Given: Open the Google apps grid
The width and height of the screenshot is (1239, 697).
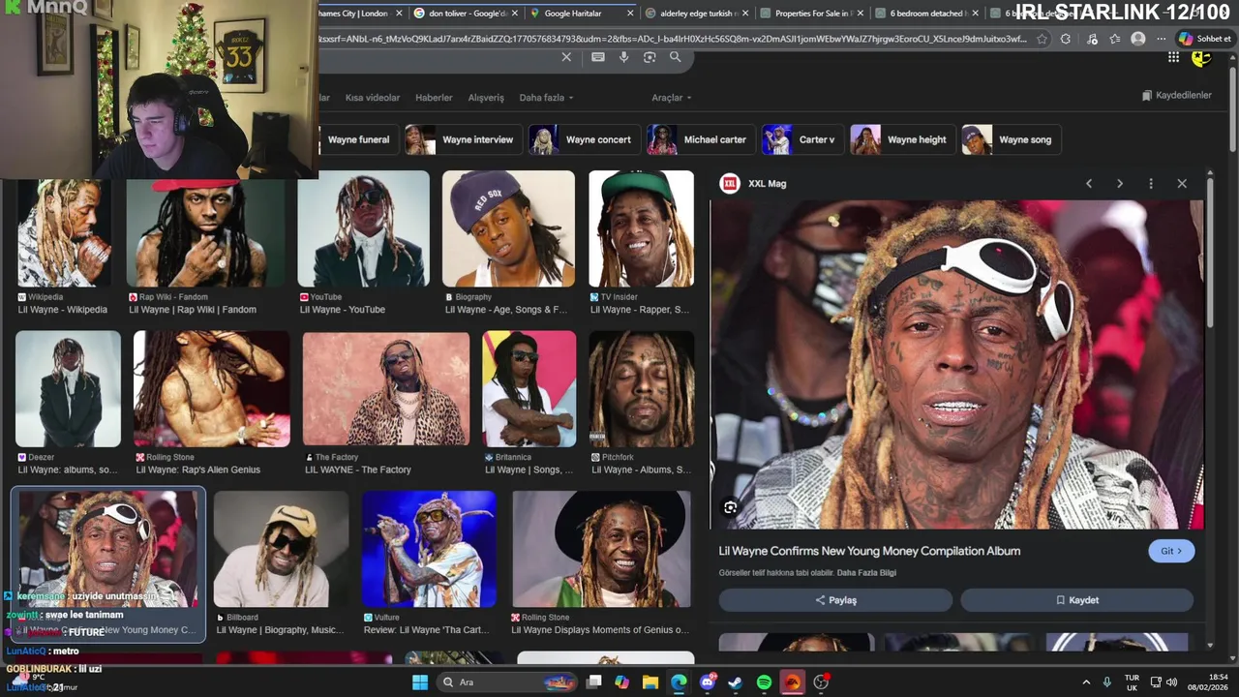Looking at the screenshot, I should click(x=1173, y=57).
